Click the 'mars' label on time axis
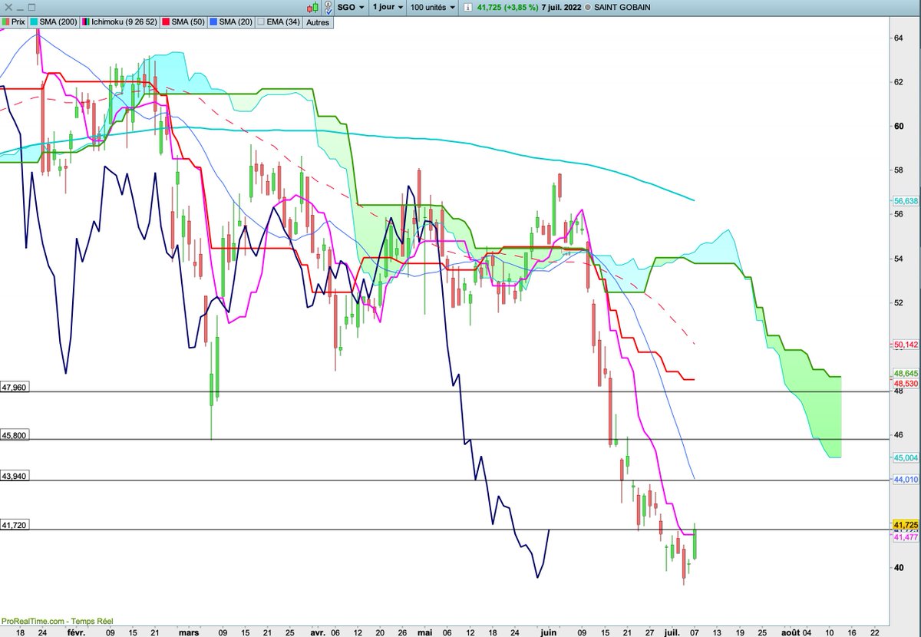Viewport: 921px width, 637px height. point(188,632)
